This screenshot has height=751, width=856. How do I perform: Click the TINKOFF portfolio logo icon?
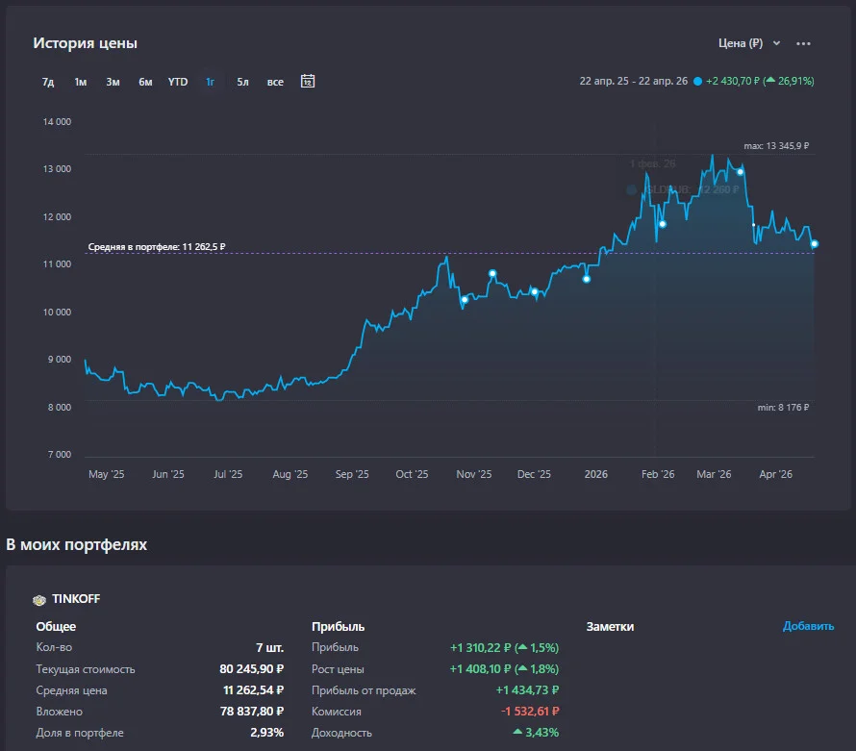(x=39, y=600)
